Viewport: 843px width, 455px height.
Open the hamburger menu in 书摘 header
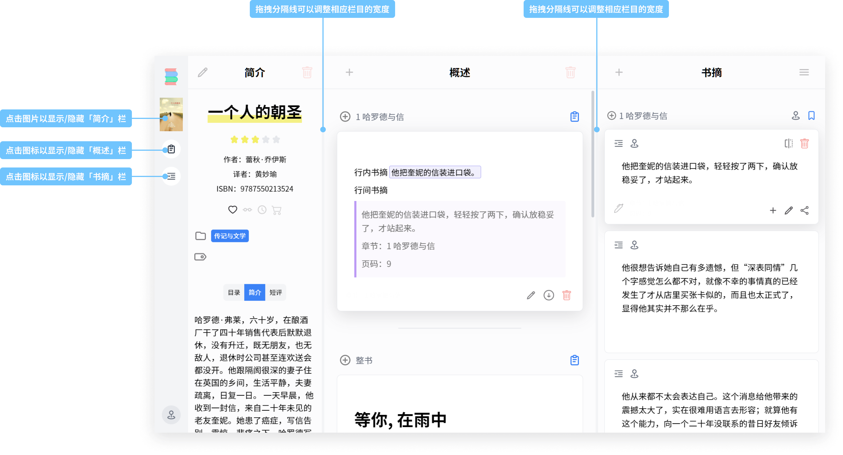tap(804, 72)
